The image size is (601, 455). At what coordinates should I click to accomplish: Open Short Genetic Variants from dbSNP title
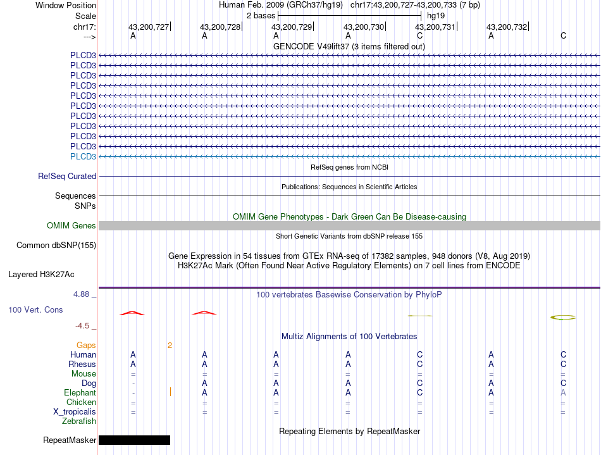click(x=349, y=236)
